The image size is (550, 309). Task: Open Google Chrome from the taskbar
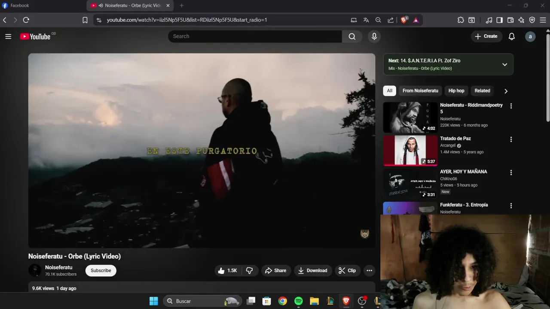pos(282,301)
